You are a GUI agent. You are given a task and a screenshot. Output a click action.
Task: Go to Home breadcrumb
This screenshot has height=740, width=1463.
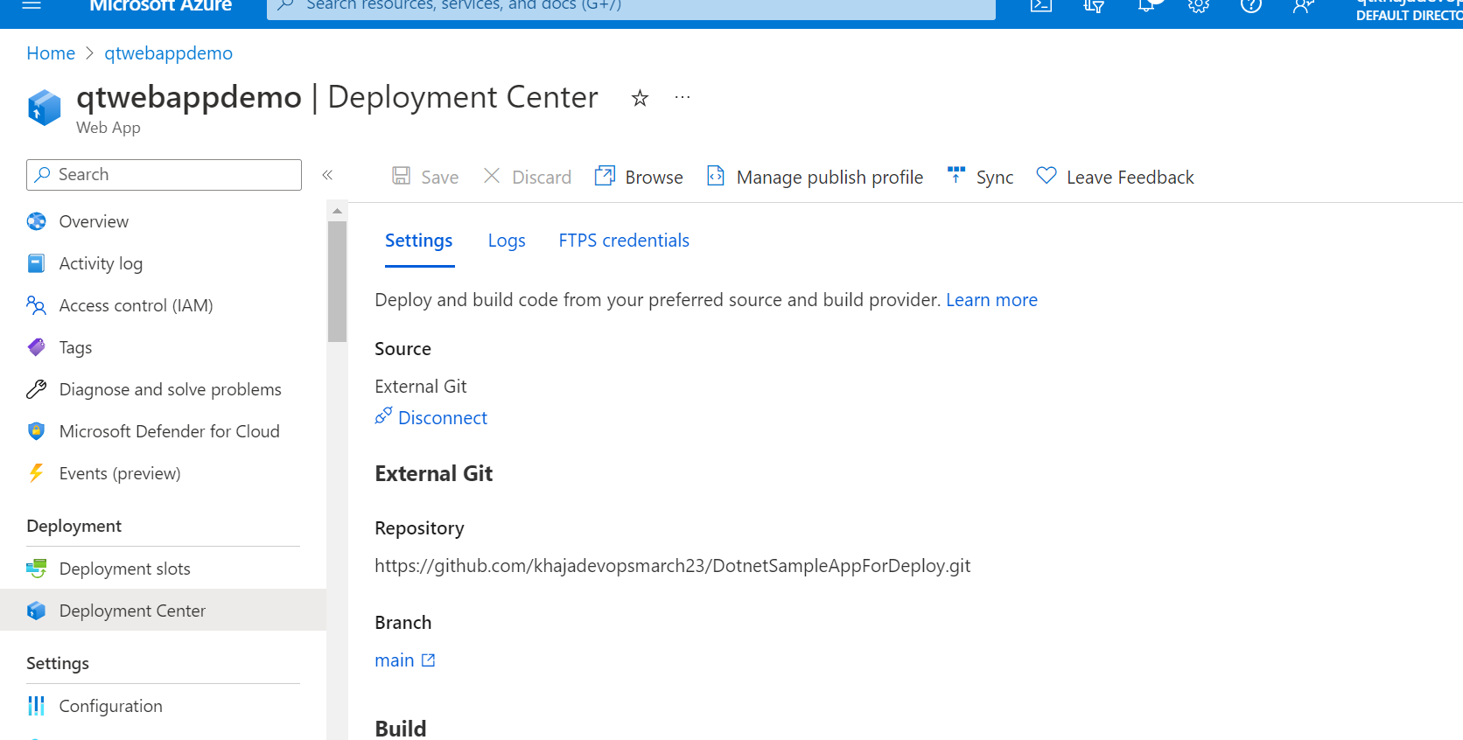(51, 53)
